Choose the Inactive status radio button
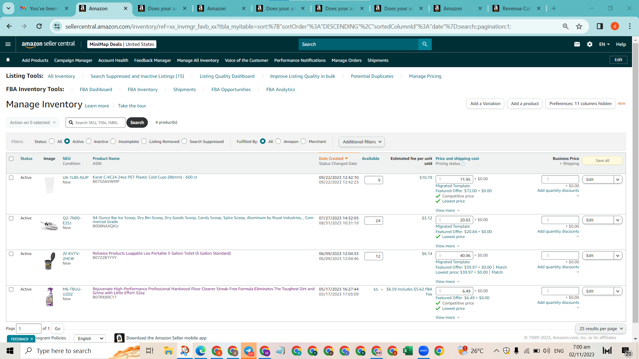Viewport: 639px width, 359px height. pos(89,141)
